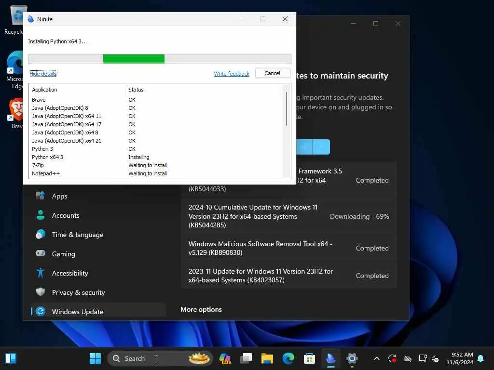Viewport: 494px width, 370px height.
Task: Click the Installing status text
Action: [x=138, y=157]
